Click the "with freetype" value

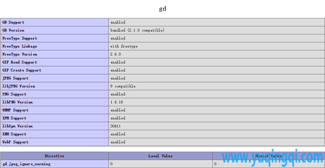click(124, 47)
